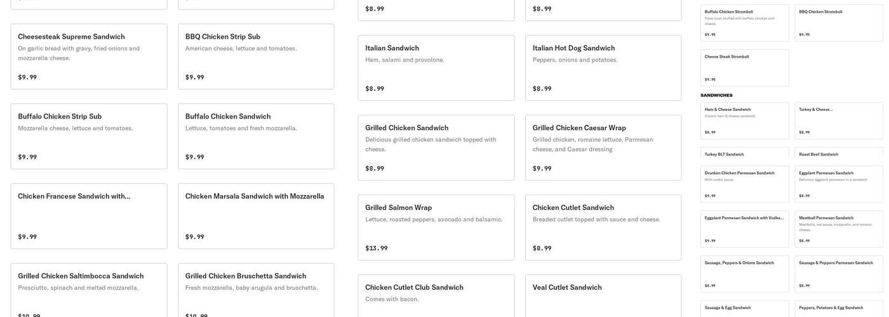Open the Ham & Cheese Sandwich item
889x317 pixels.
pos(745,120)
